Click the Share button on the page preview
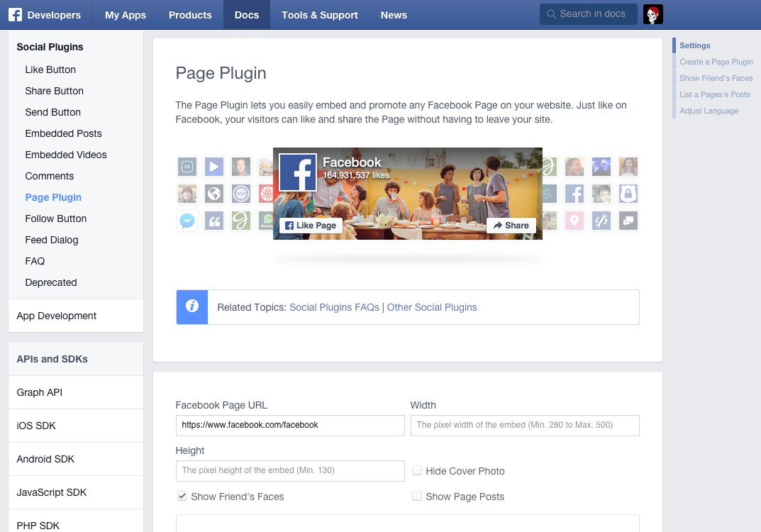The width and height of the screenshot is (761, 532). [x=511, y=226]
